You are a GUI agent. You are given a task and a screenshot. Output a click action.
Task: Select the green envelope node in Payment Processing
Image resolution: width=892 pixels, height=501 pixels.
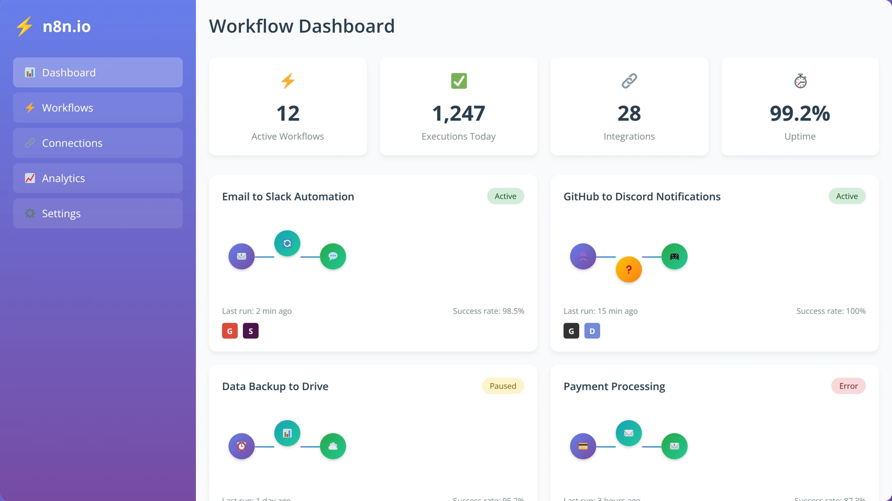click(674, 446)
